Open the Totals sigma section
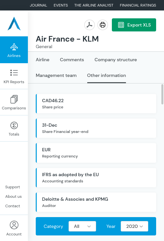Image resolution: width=164 pixels, height=241 pixels. pos(14,129)
